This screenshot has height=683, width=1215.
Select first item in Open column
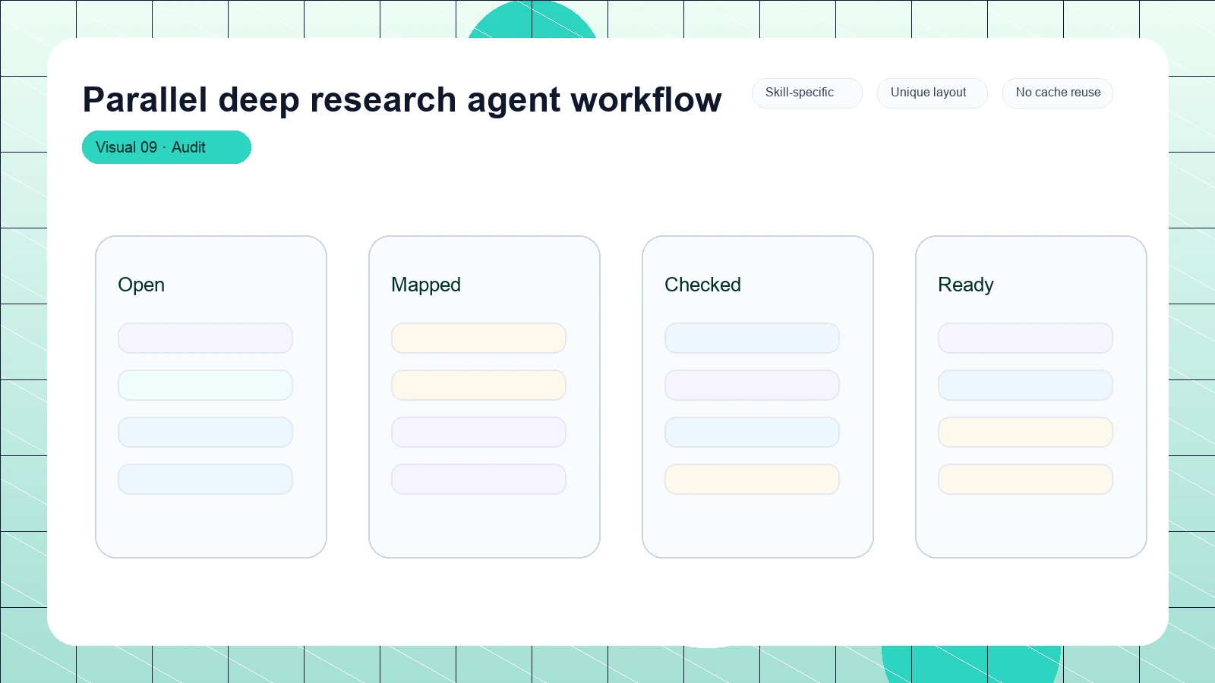[205, 338]
